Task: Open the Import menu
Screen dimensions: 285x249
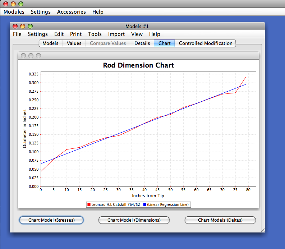Action: (x=116, y=34)
